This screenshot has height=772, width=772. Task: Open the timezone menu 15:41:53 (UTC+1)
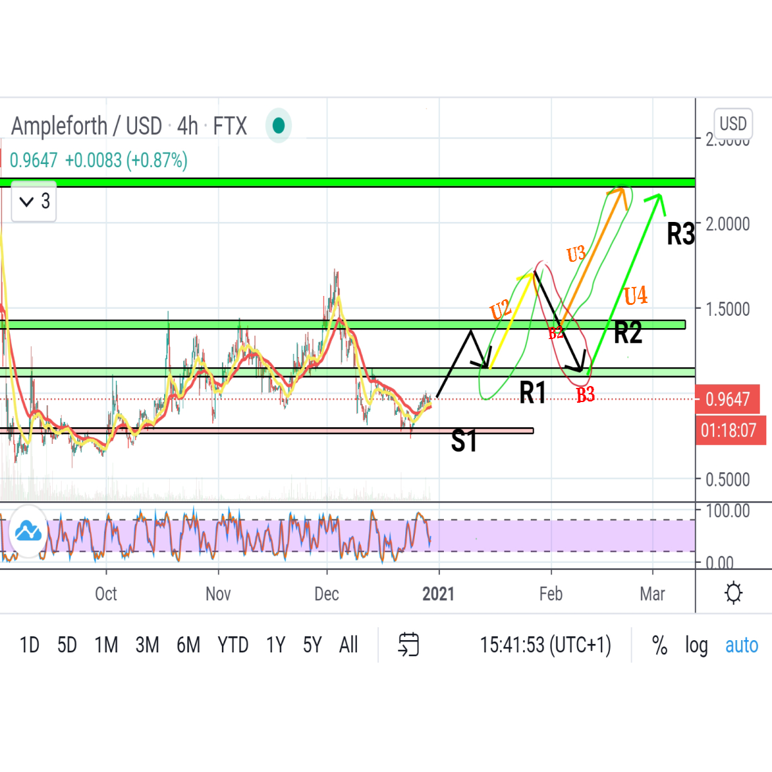pos(546,645)
